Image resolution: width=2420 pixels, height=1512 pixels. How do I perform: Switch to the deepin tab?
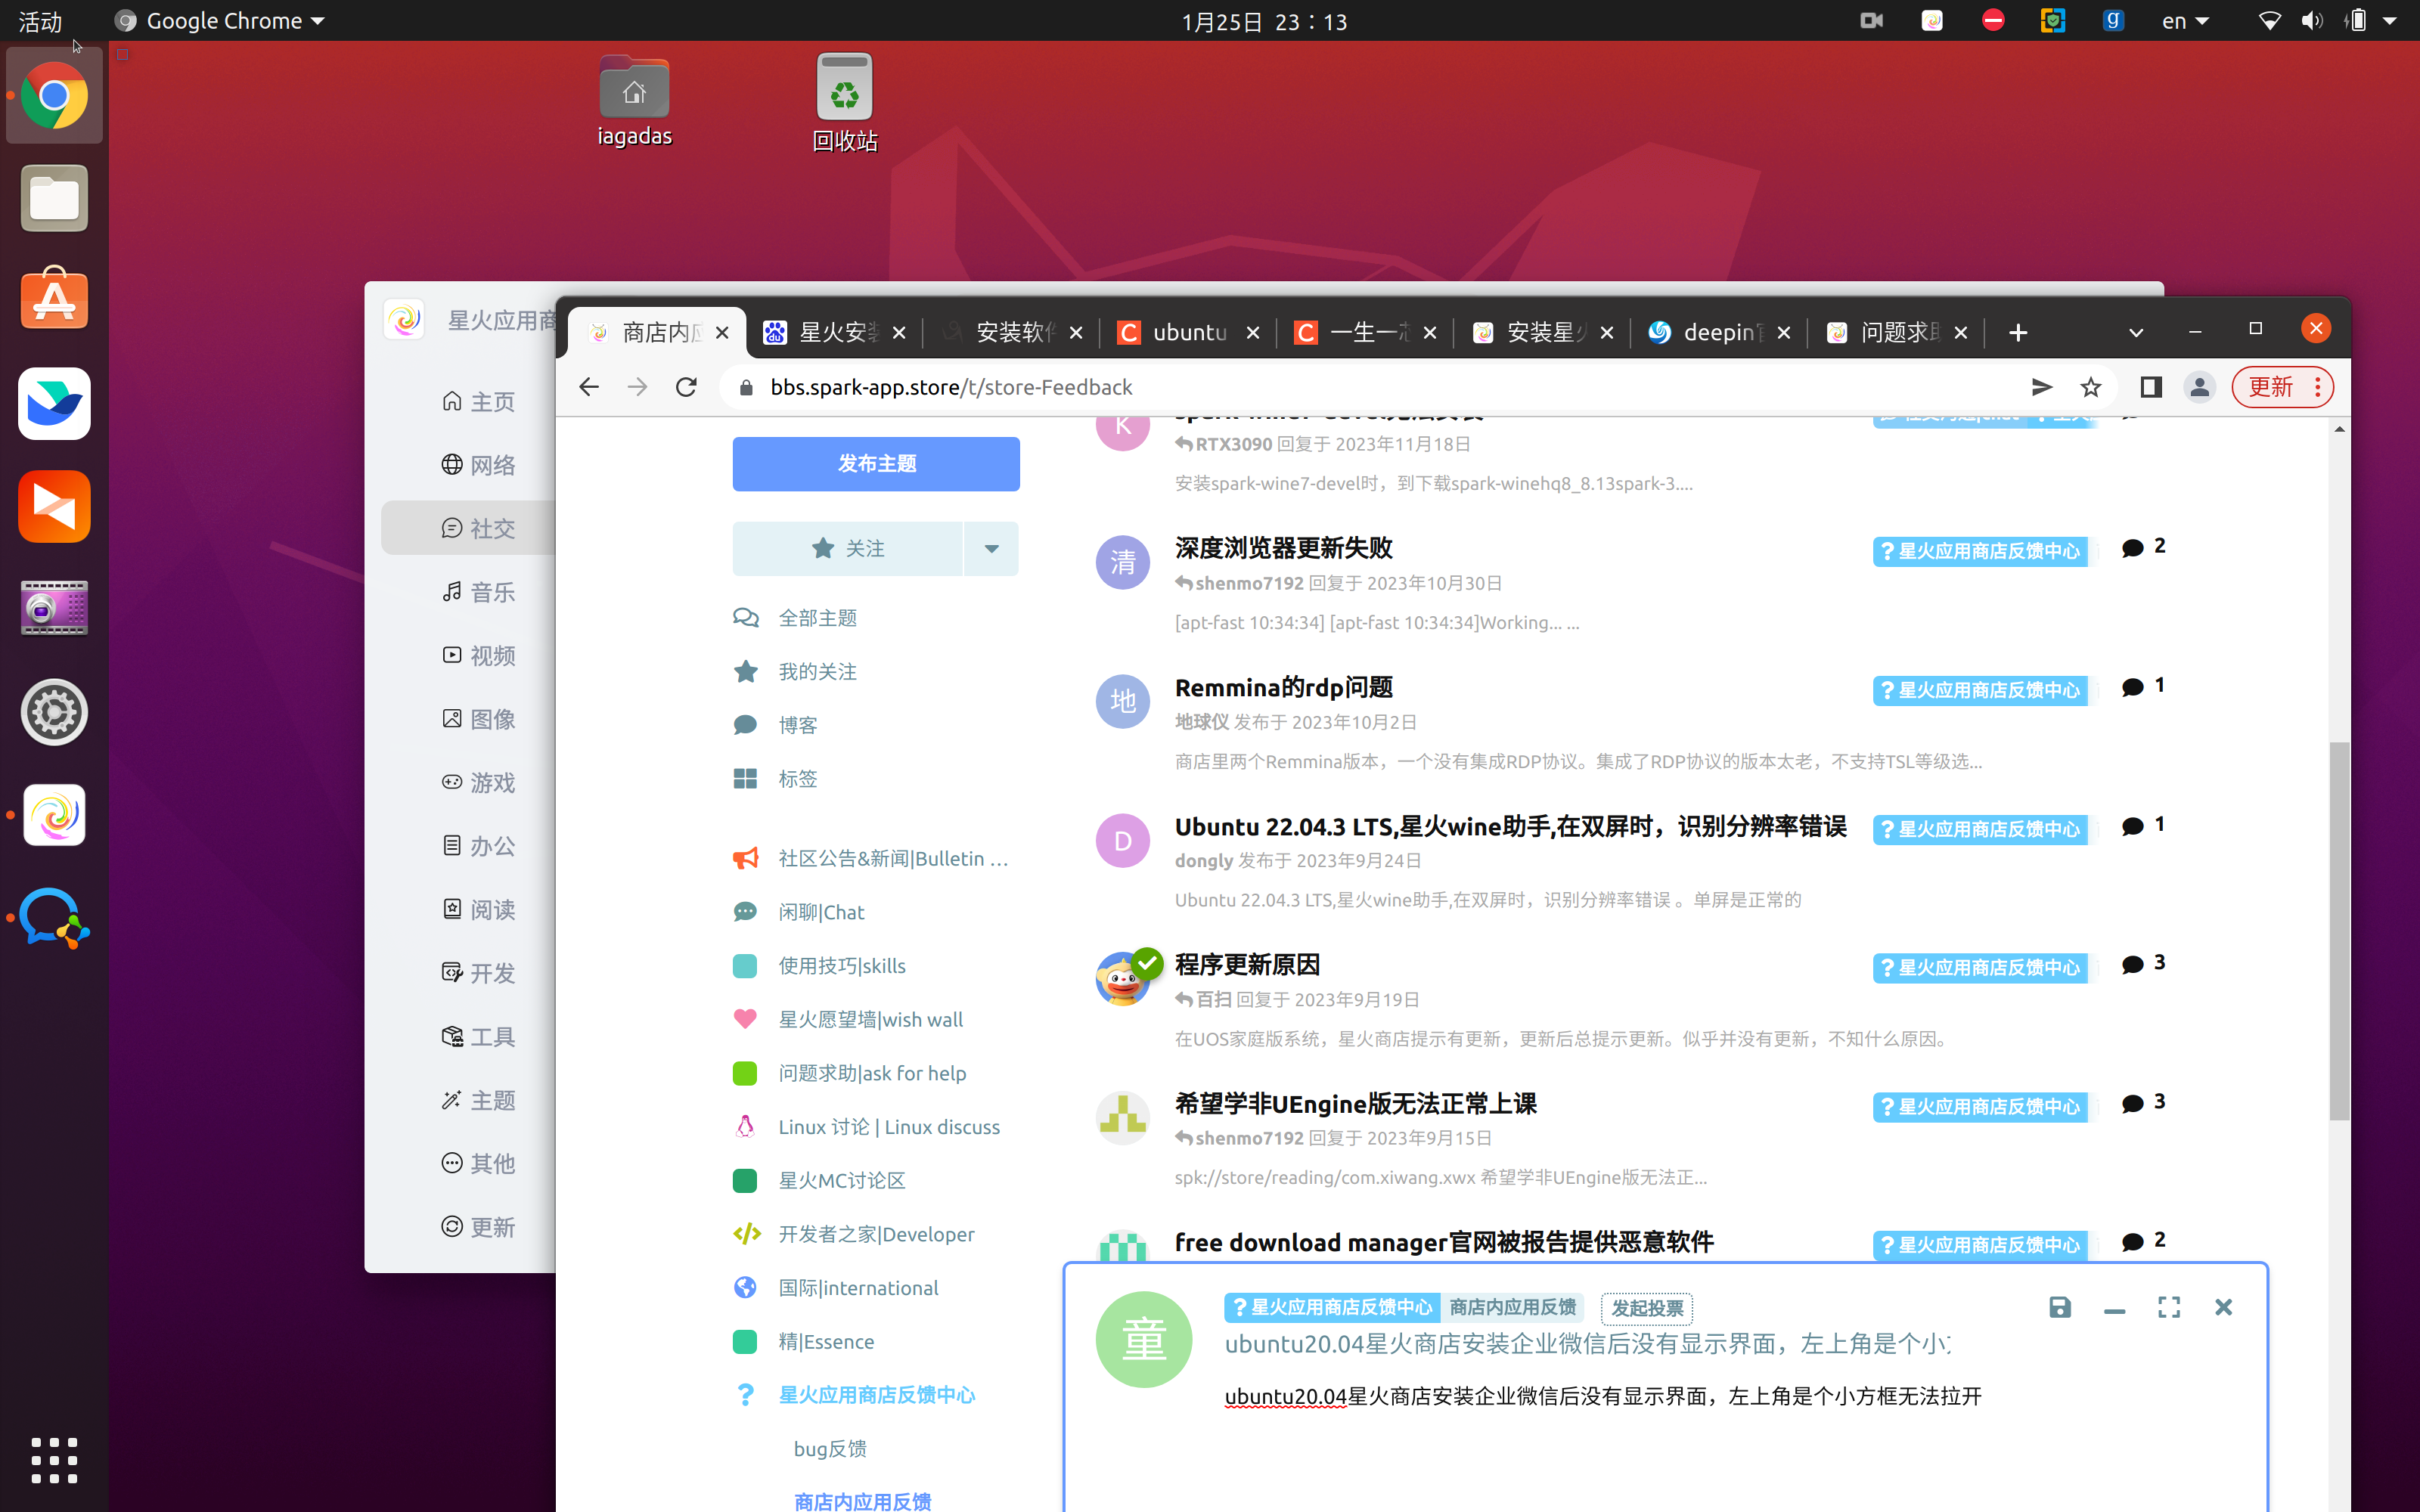pos(1719,332)
